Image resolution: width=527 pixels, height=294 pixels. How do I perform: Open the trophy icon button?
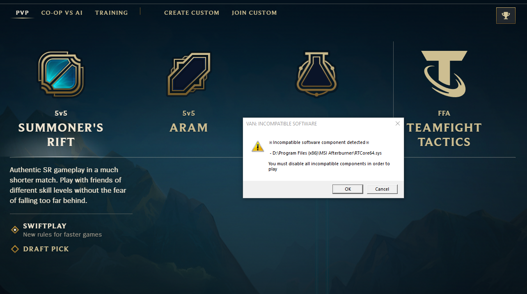[x=506, y=16]
